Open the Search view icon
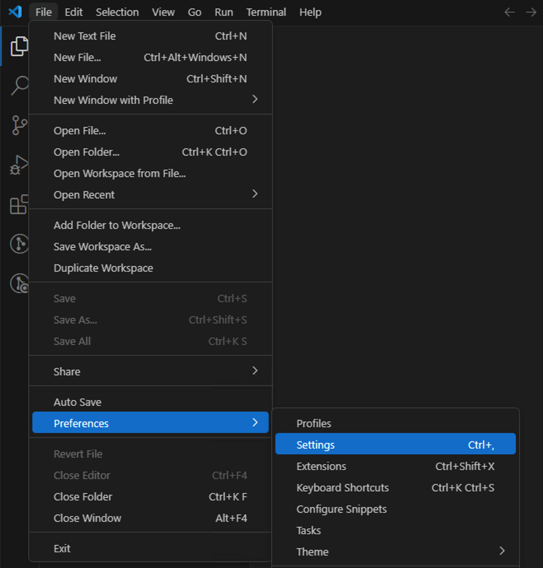Image resolution: width=543 pixels, height=568 pixels. 19,86
